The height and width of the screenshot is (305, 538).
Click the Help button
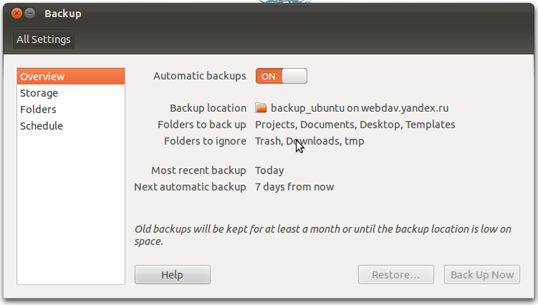pos(172,275)
